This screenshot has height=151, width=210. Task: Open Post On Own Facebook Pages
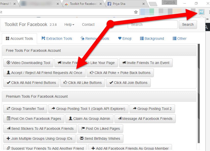pos(34,119)
